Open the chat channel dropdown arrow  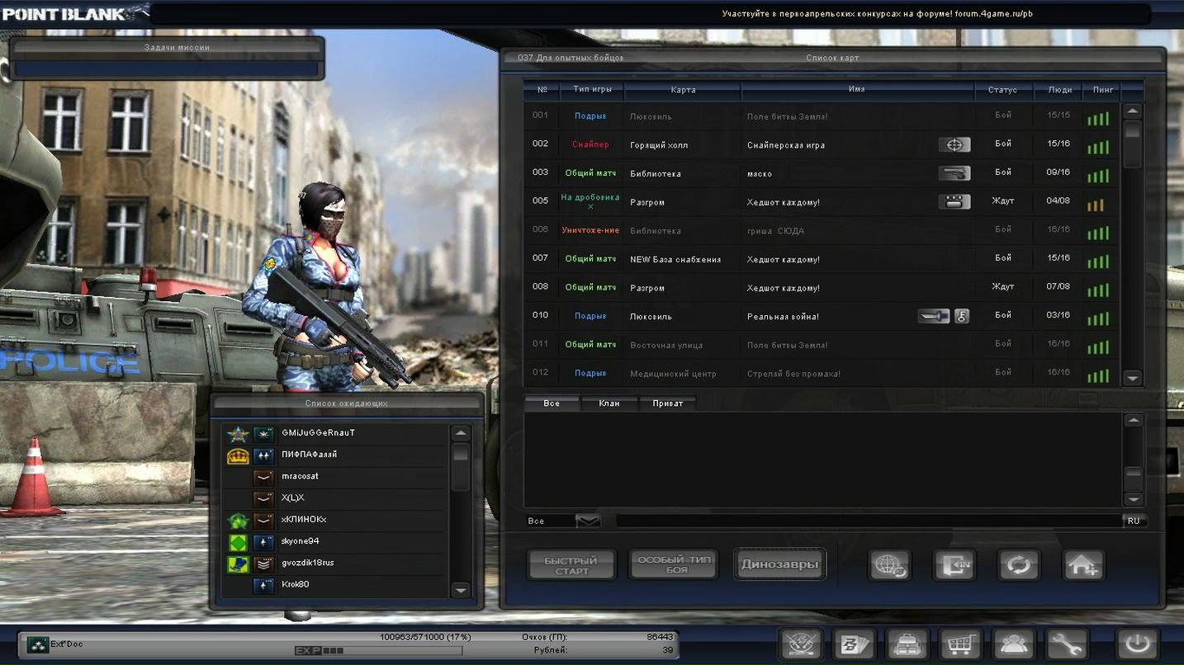588,521
